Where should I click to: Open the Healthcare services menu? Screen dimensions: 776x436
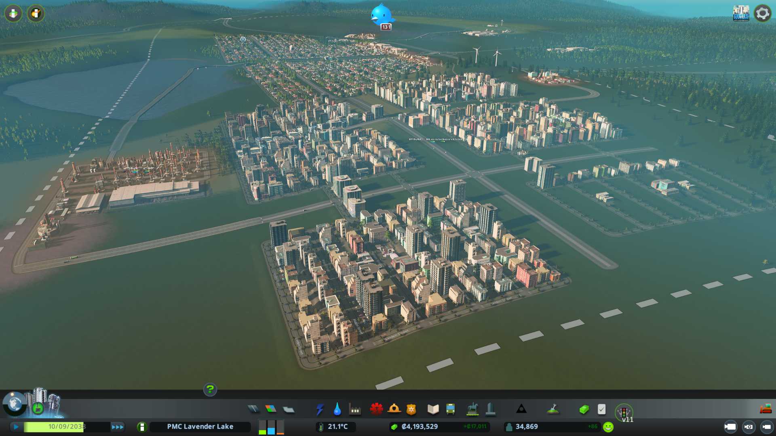click(x=376, y=409)
